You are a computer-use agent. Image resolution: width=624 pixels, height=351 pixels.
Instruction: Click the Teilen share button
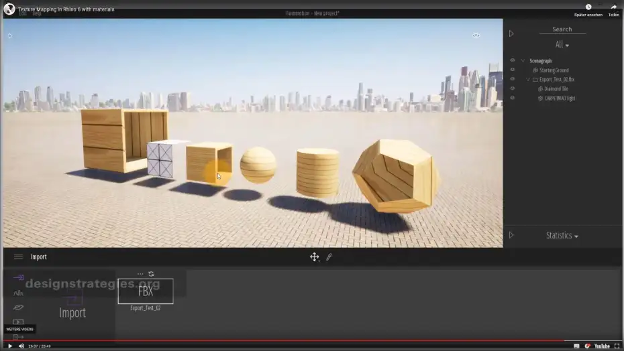point(614,9)
